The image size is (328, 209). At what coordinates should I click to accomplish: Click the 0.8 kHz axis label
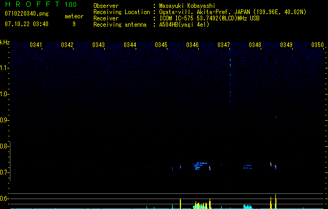point(4,146)
